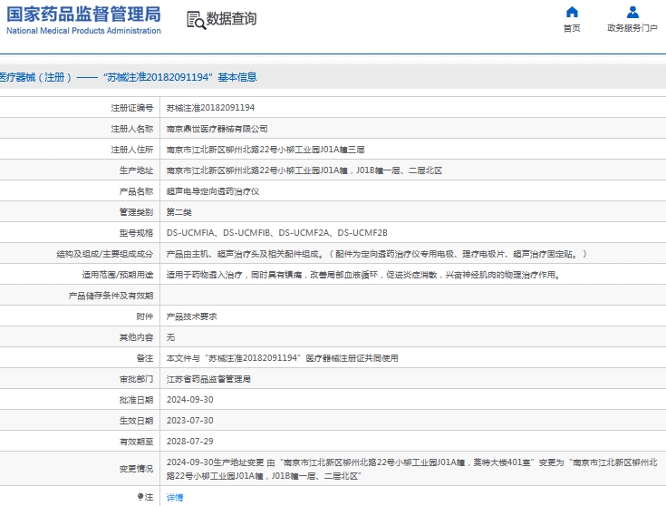Select expiry date 2028-07-29
This screenshot has height=506, width=666.
190,442
